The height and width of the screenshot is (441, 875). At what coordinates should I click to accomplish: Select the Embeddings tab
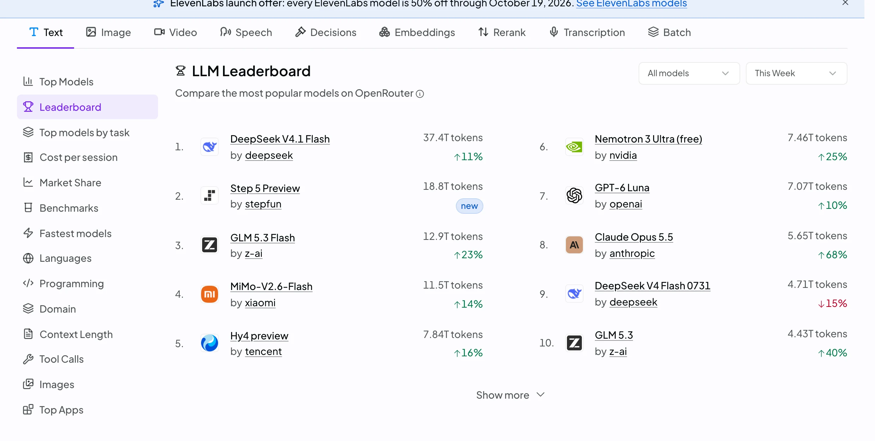[417, 32]
